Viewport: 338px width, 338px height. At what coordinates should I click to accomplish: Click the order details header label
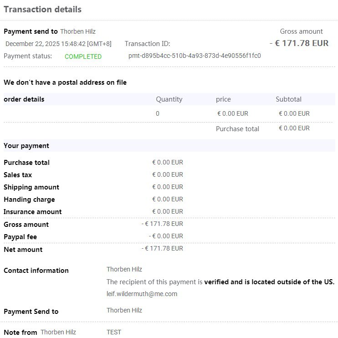(x=24, y=99)
